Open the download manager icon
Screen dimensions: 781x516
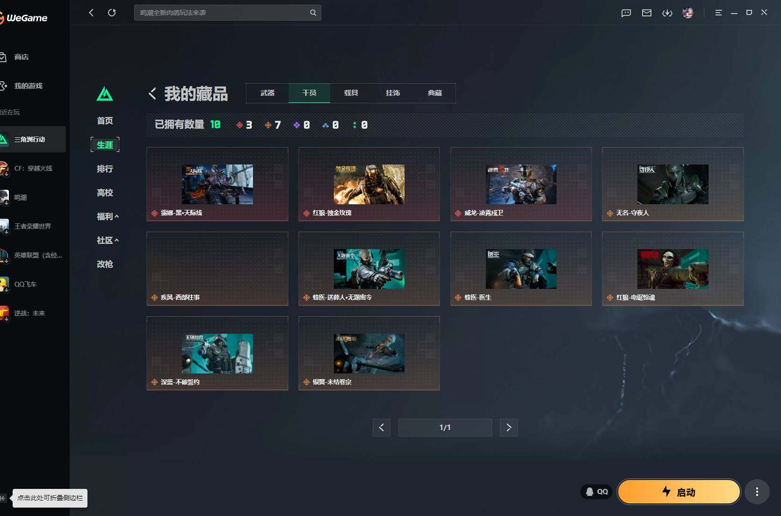(x=667, y=13)
